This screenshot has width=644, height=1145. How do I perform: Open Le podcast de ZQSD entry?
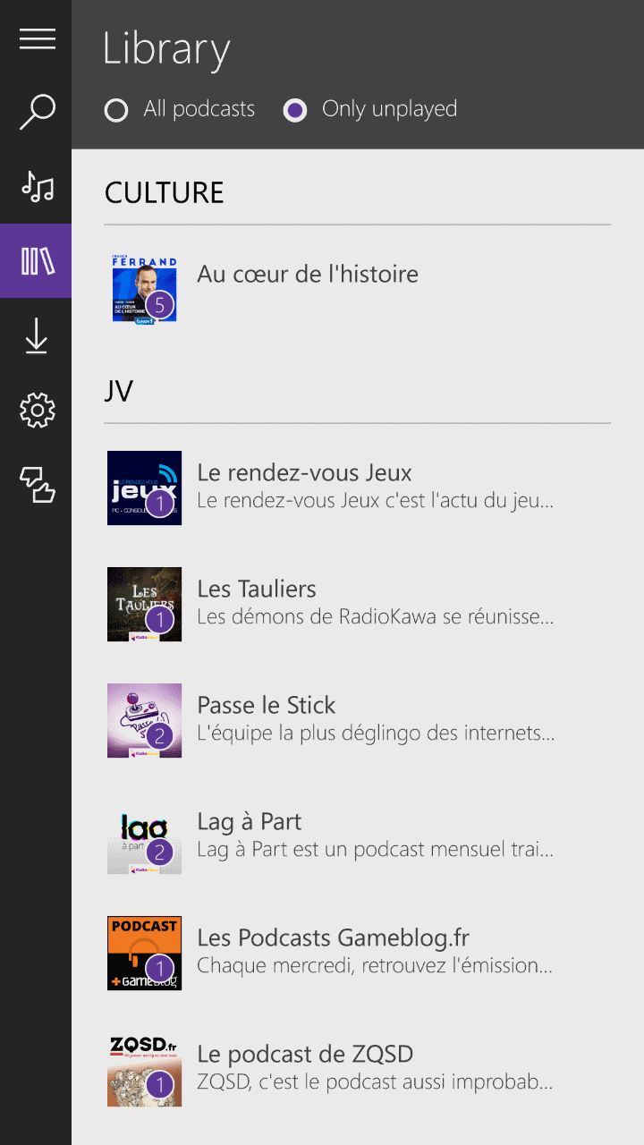305,1055
